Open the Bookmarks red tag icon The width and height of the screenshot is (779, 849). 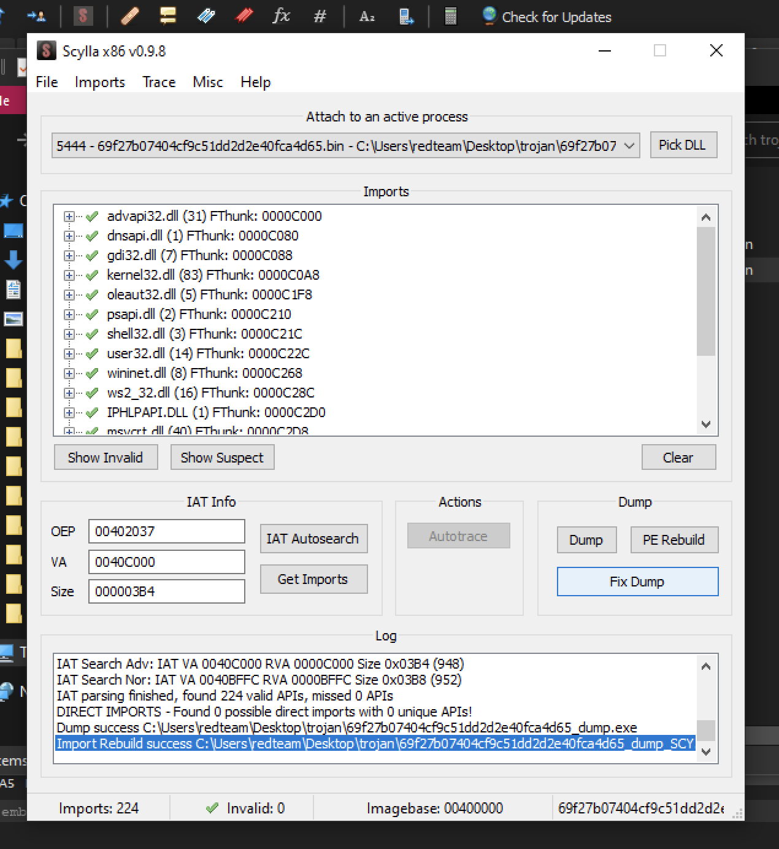244,16
